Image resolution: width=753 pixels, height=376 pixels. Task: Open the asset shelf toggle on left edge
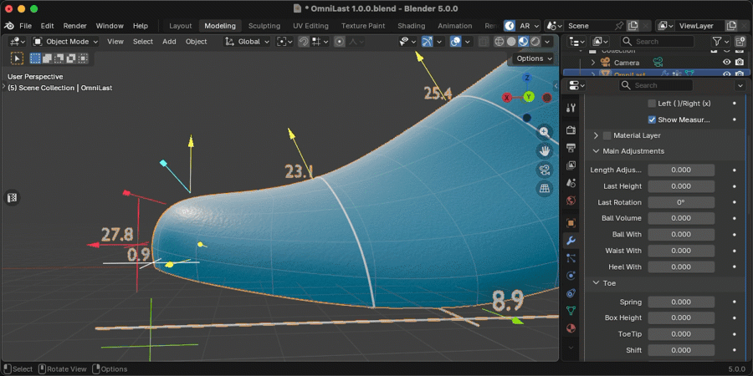click(x=13, y=197)
